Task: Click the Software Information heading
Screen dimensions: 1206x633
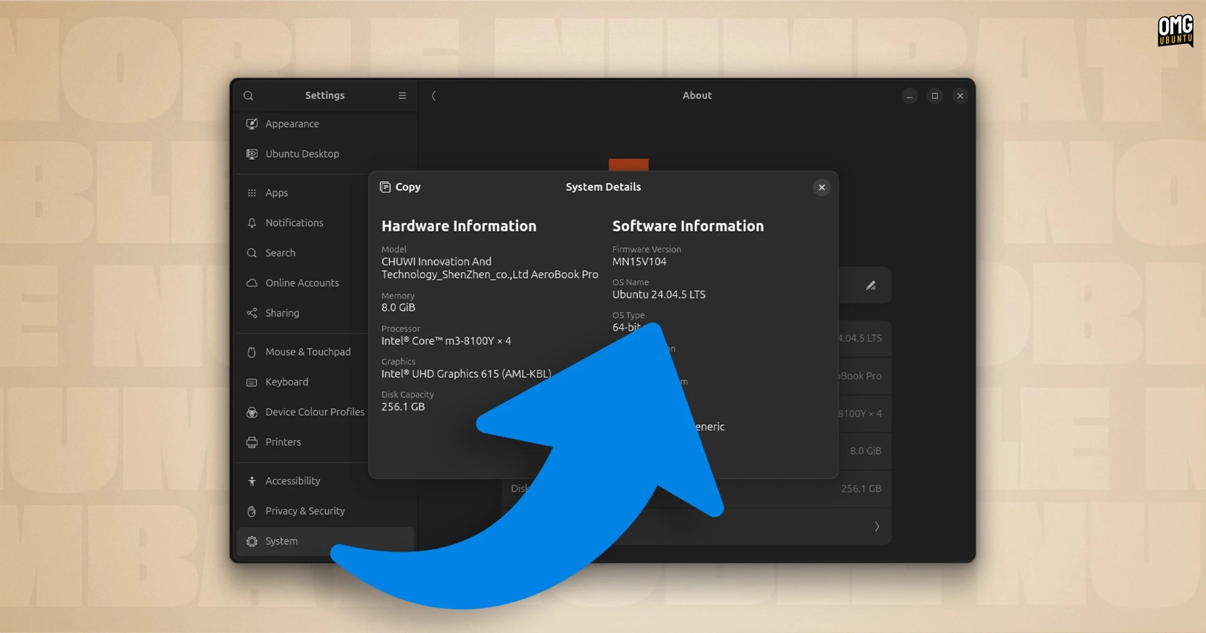Action: coord(688,226)
